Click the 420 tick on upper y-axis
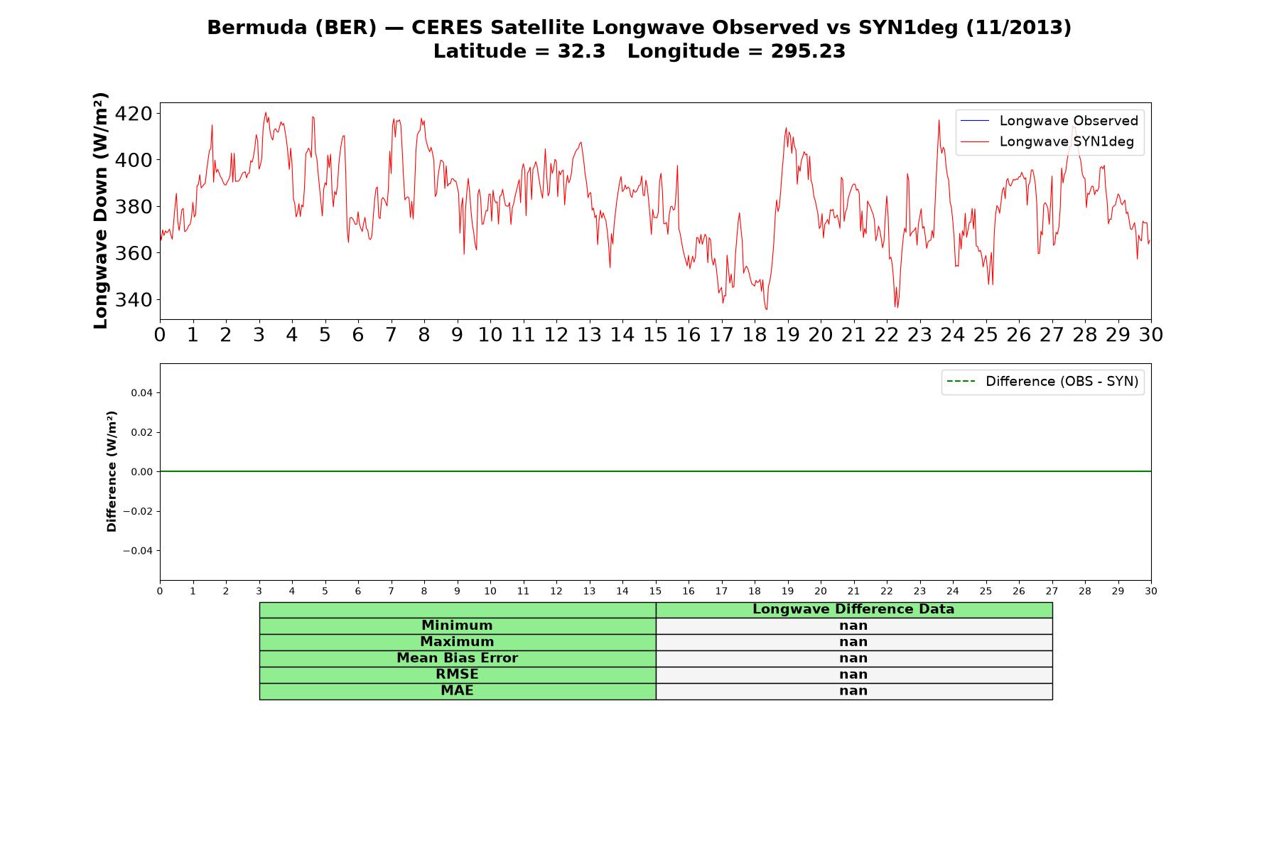The height and width of the screenshot is (853, 1279). point(134,114)
